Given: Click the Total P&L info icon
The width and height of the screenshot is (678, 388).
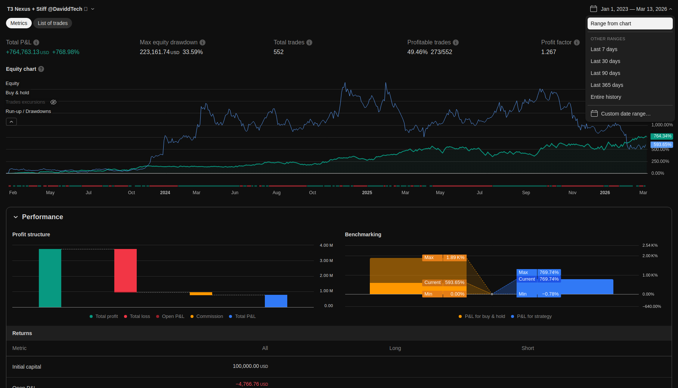Looking at the screenshot, I should tap(36, 42).
